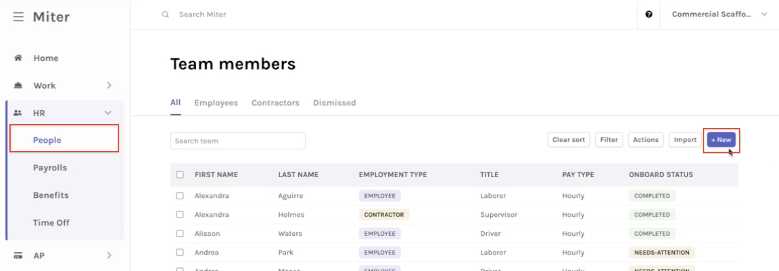
Task: Select Andrea Park's row checkbox
Action: point(180,252)
